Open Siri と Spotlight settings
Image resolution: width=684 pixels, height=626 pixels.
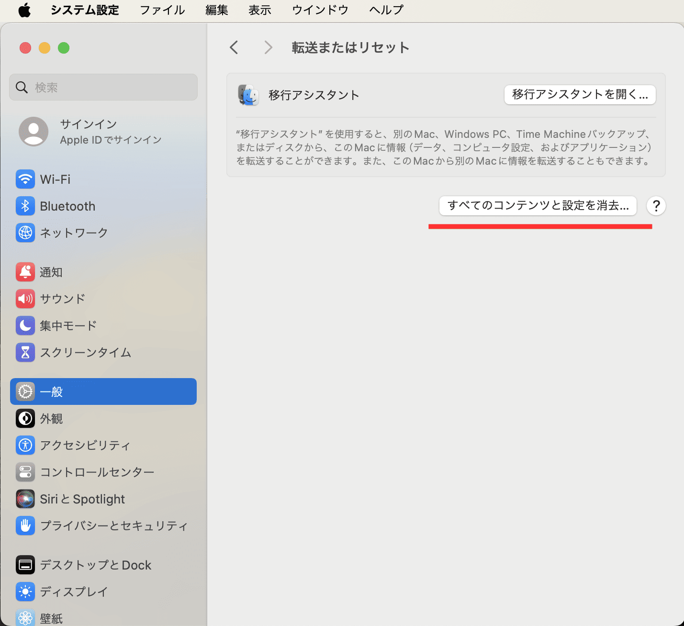click(x=25, y=499)
